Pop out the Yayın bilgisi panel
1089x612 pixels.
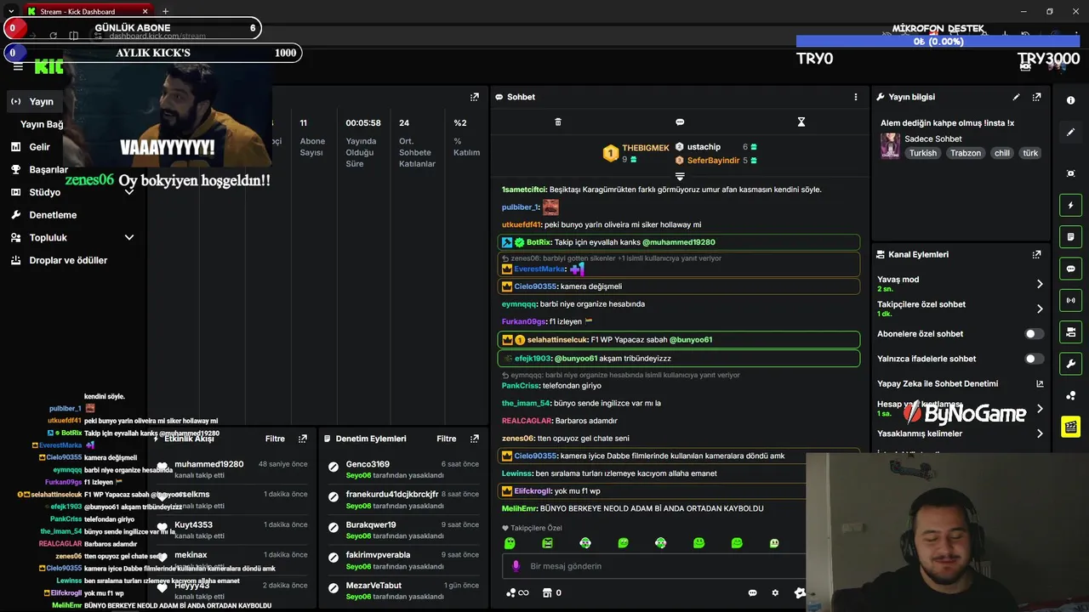[1036, 97]
